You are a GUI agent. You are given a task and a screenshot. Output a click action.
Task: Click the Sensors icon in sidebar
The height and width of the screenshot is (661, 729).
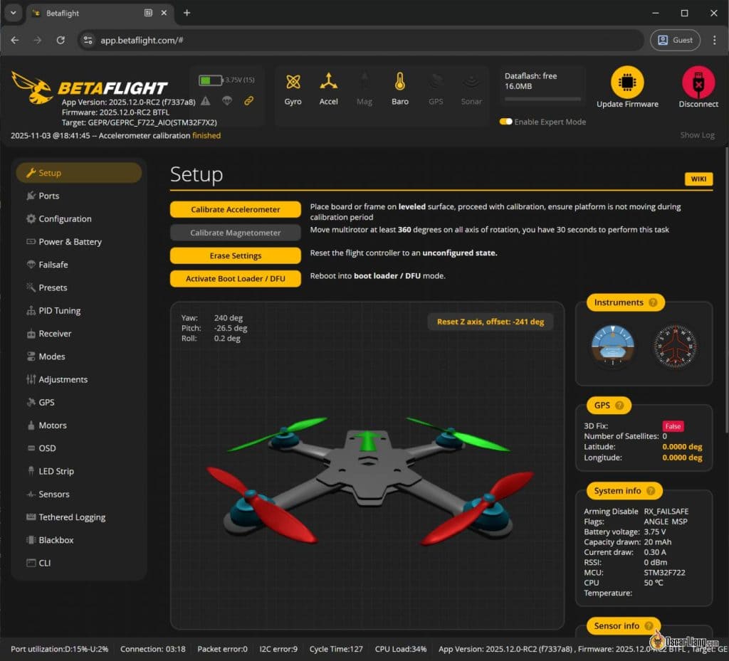coord(31,495)
